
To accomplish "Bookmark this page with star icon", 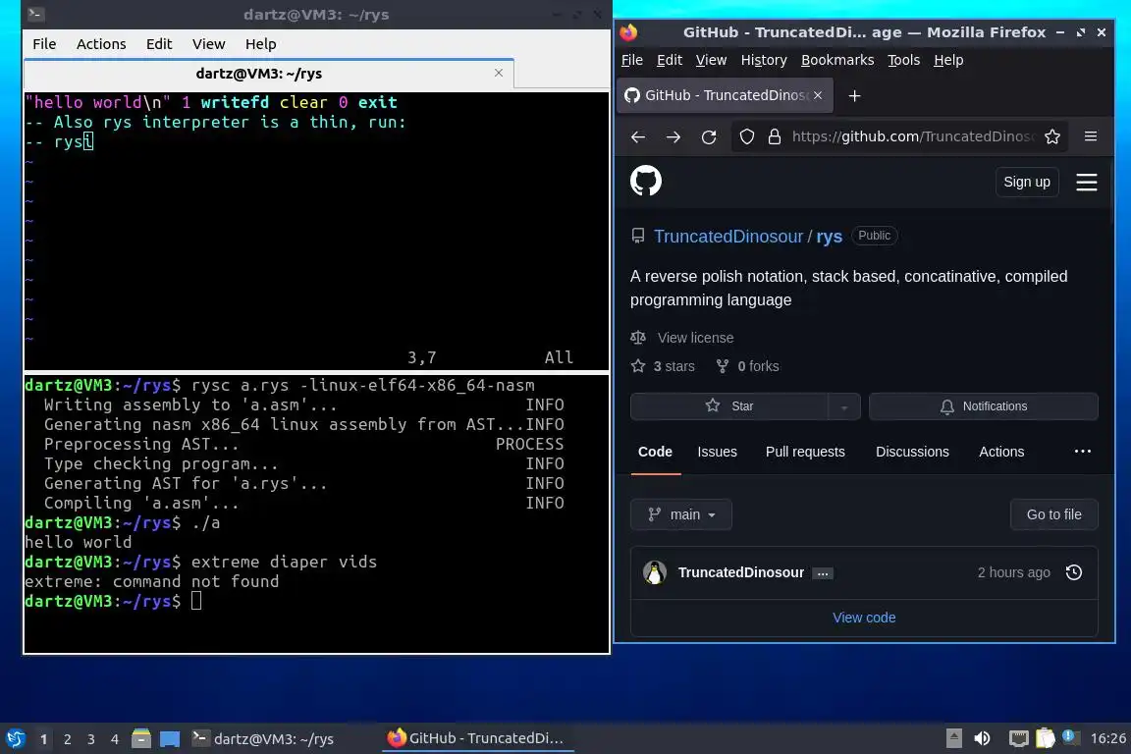I will [1052, 136].
